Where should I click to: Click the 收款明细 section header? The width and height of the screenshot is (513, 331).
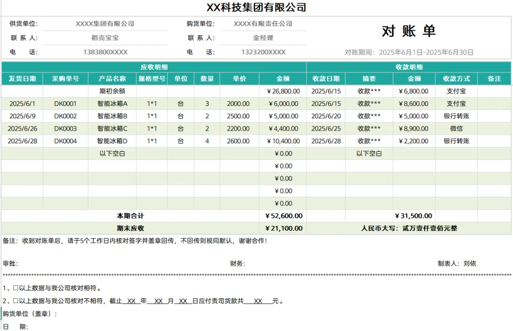pos(408,67)
